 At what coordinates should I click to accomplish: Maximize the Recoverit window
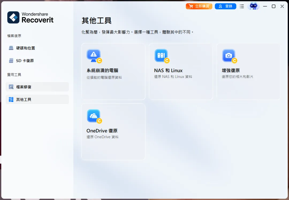pyautogui.click(x=274, y=6)
